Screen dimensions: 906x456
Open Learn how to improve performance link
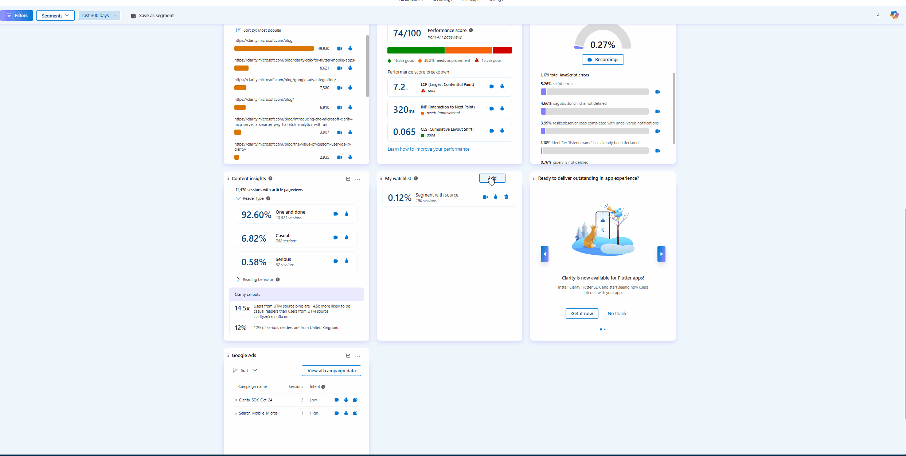428,149
